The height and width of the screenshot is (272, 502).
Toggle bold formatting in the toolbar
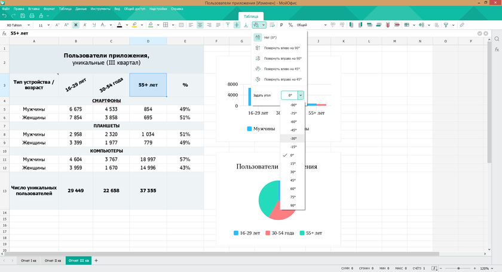pyautogui.click(x=76, y=25)
